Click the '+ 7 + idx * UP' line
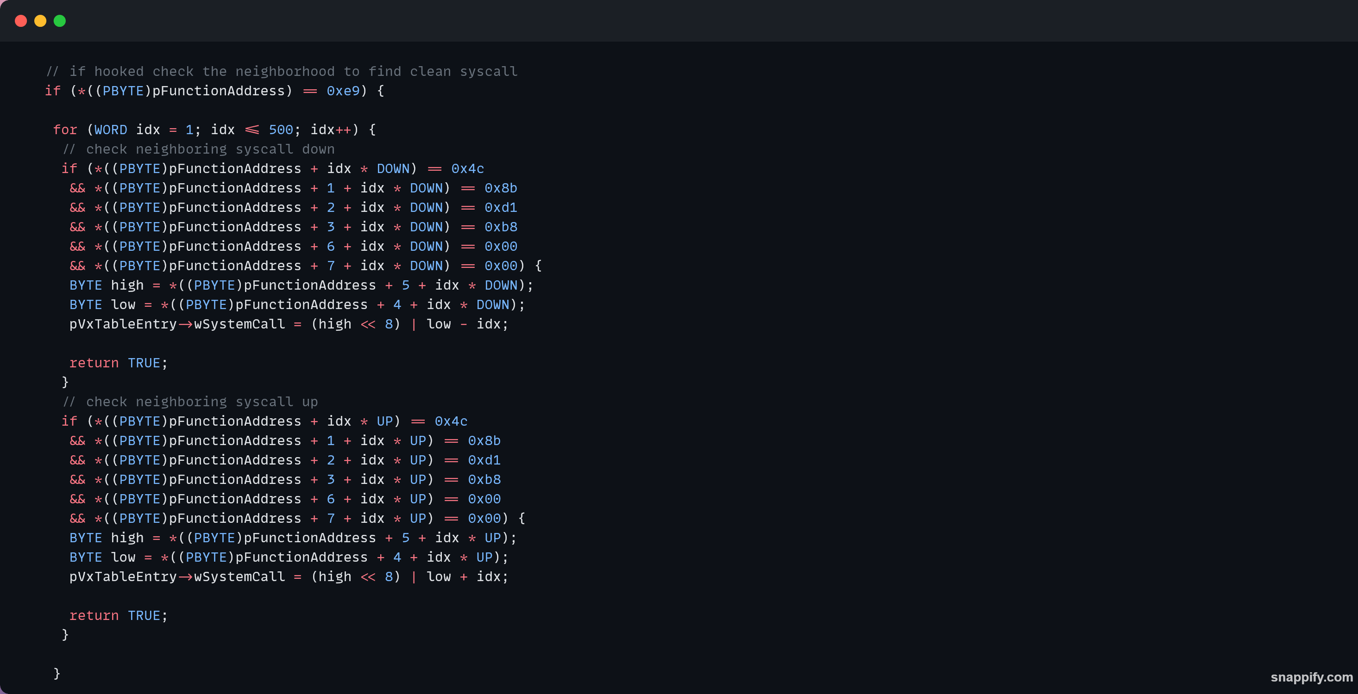Viewport: 1358px width, 694px height. 297,519
